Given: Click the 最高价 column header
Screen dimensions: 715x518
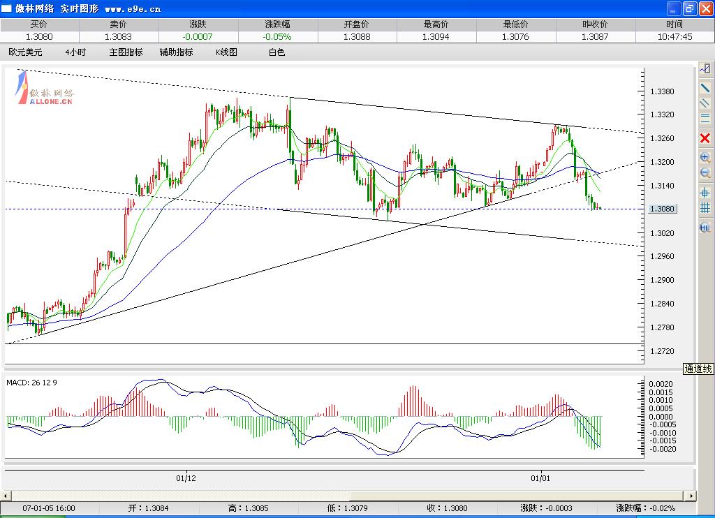Looking at the screenshot, I should tap(436, 24).
